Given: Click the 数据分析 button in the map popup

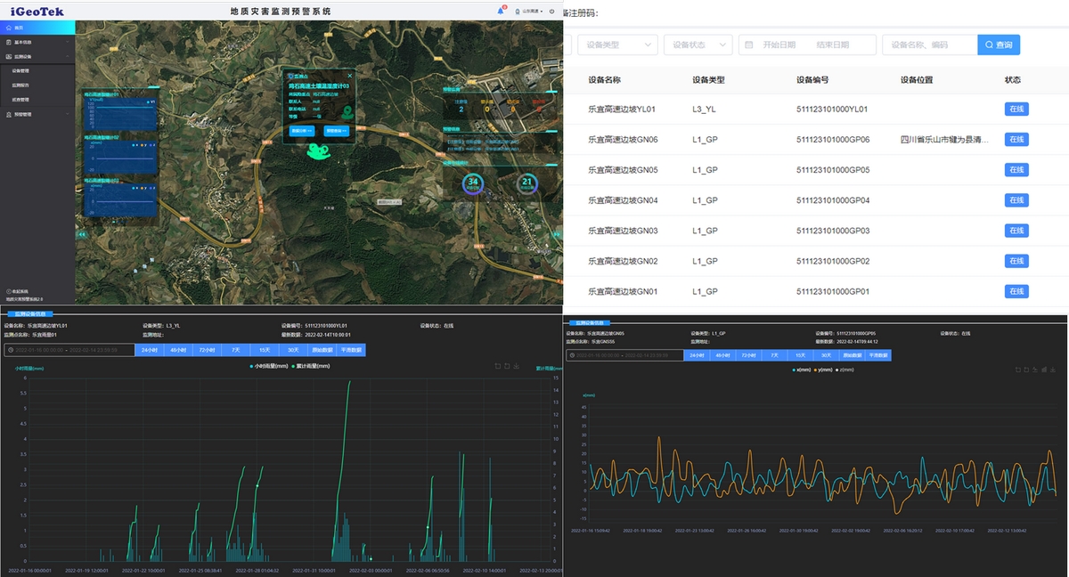Looking at the screenshot, I should (302, 130).
